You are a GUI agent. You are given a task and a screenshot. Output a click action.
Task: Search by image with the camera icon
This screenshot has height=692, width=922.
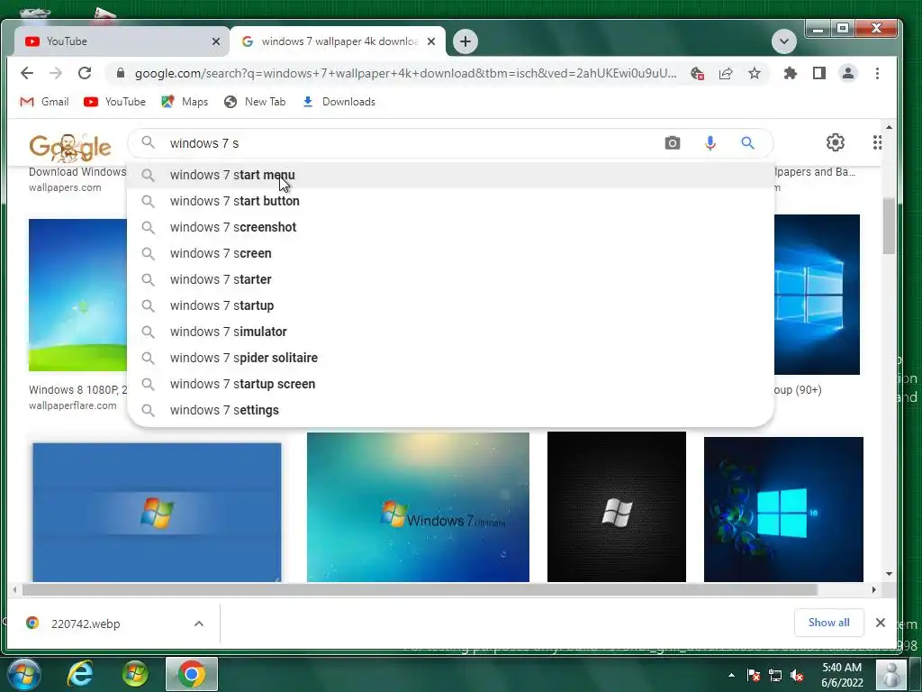point(672,143)
